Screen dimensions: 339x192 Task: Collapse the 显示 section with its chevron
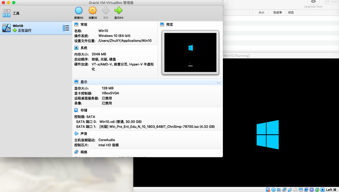[x=218, y=82]
